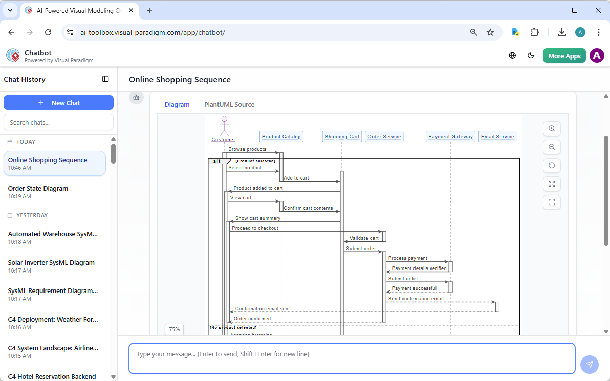This screenshot has width=610, height=381.
Task: Click the More Apps button
Action: (x=564, y=55)
